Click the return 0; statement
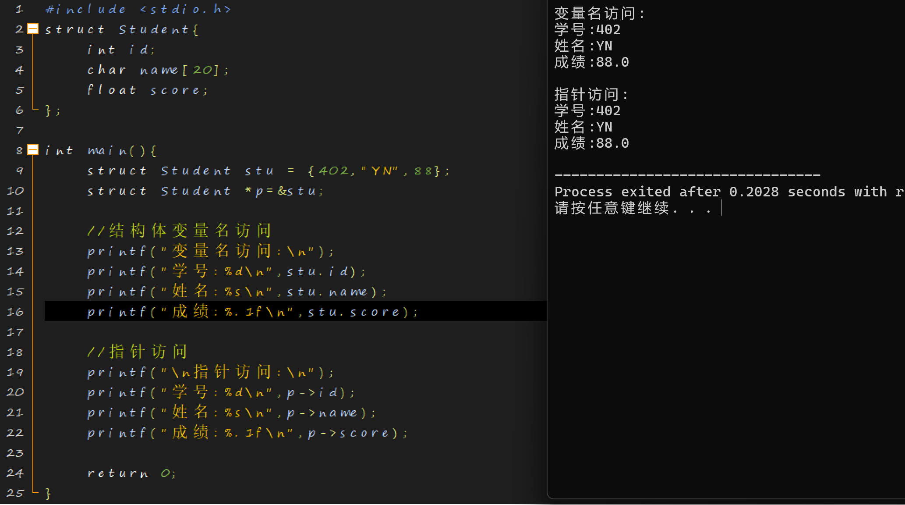Screen dimensions: 905x505 pos(131,473)
